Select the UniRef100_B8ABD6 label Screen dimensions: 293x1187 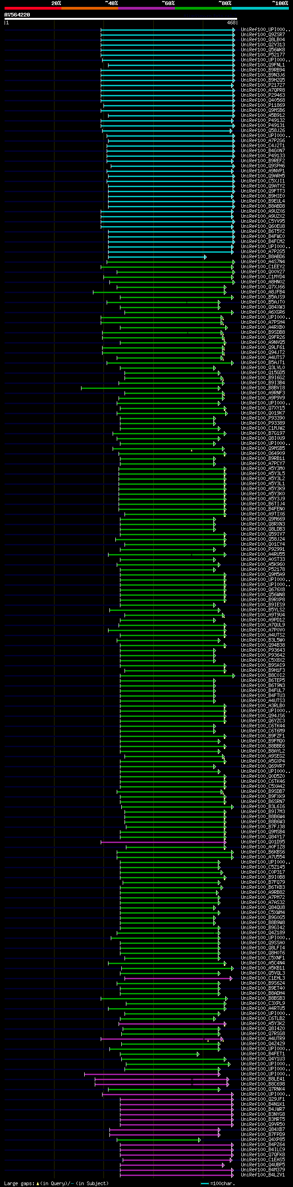coord(263,257)
